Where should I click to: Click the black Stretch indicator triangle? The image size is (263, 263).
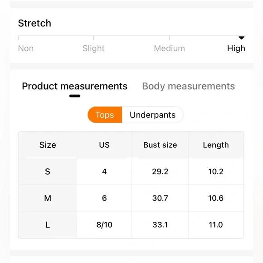coord(241,38)
